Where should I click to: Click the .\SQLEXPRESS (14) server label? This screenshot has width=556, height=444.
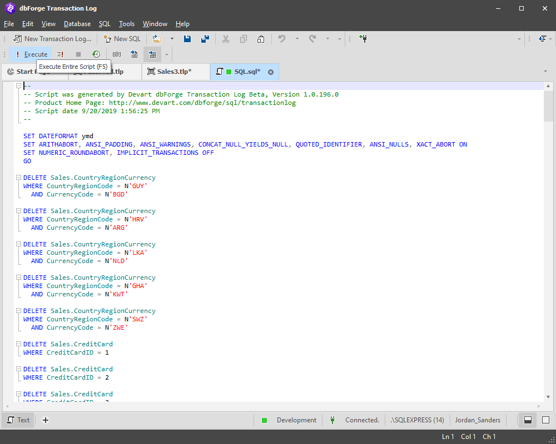418,420
